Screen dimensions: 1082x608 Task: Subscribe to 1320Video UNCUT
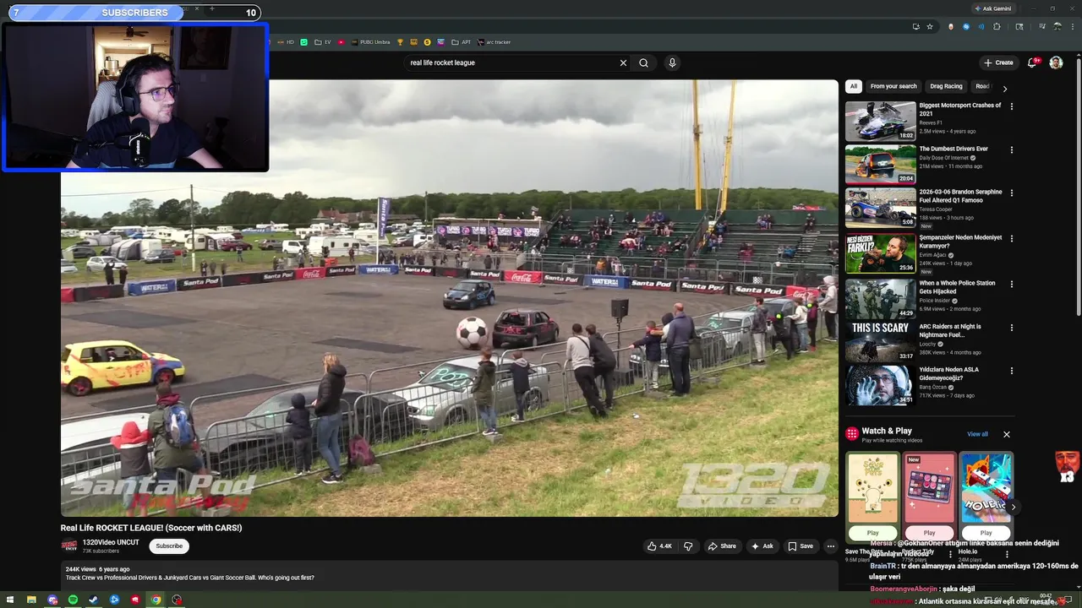point(169,546)
